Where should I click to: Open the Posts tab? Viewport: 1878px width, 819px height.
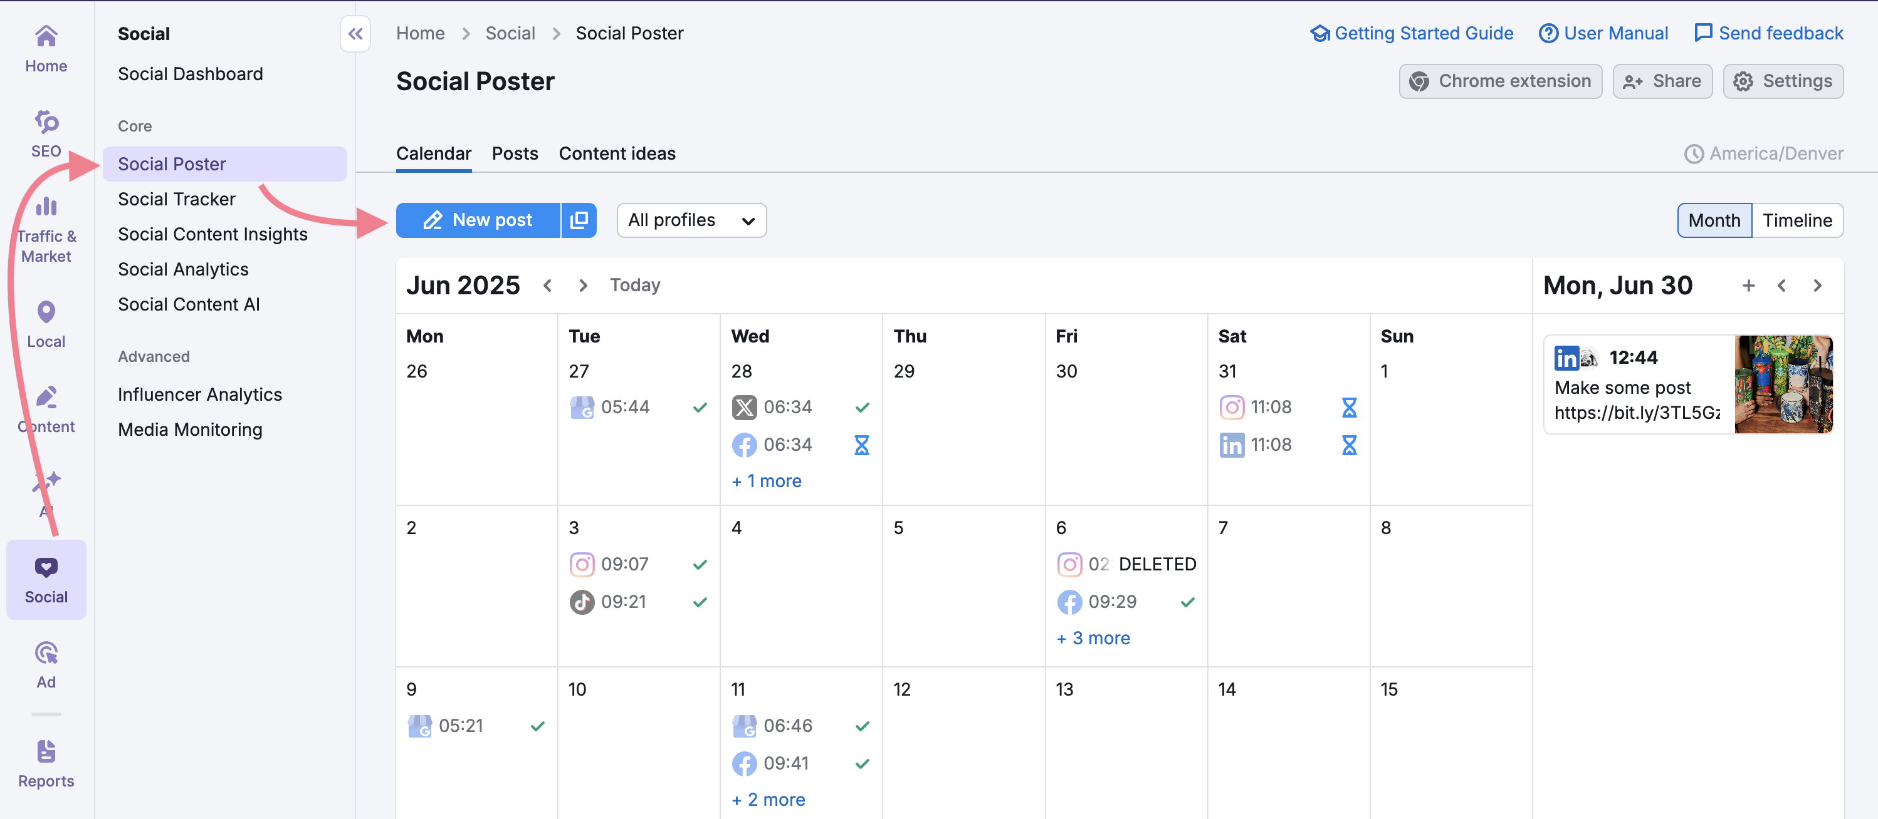point(515,153)
